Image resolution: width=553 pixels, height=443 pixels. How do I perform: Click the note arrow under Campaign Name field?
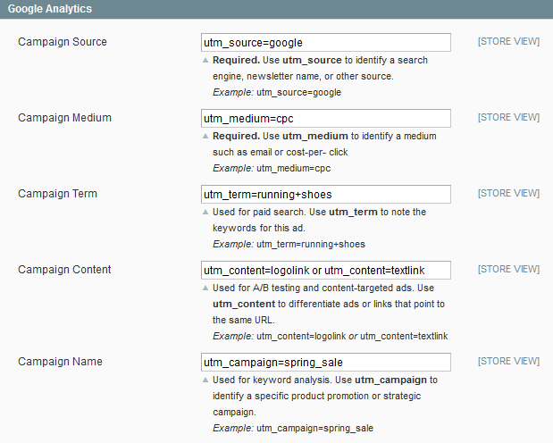click(x=205, y=380)
